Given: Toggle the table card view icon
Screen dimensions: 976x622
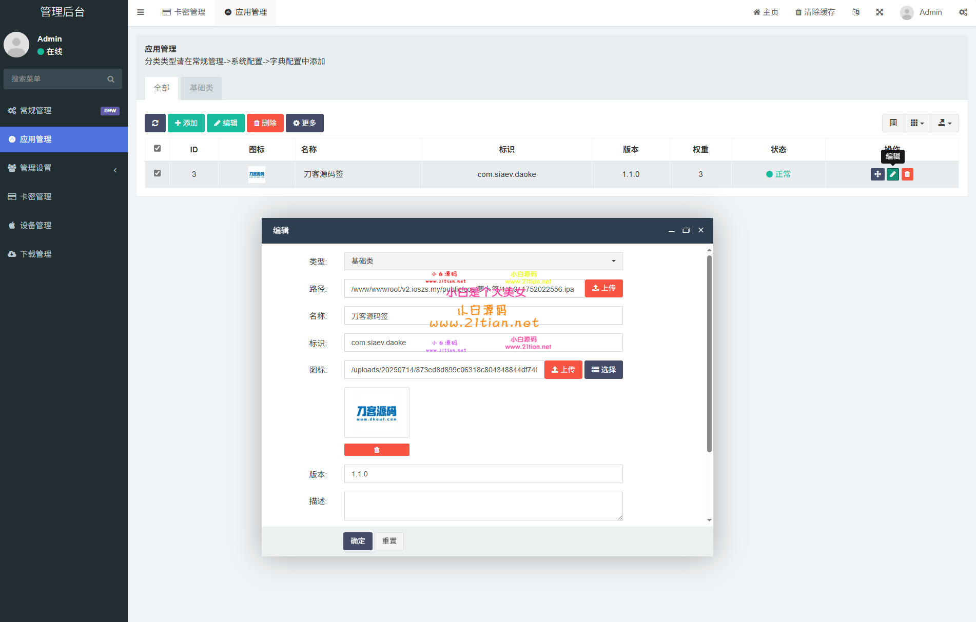Looking at the screenshot, I should (x=893, y=123).
